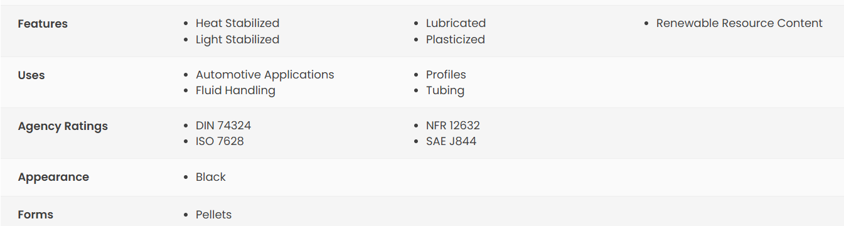The height and width of the screenshot is (226, 844).
Task: Select the Black appearance value
Action: coord(211,177)
